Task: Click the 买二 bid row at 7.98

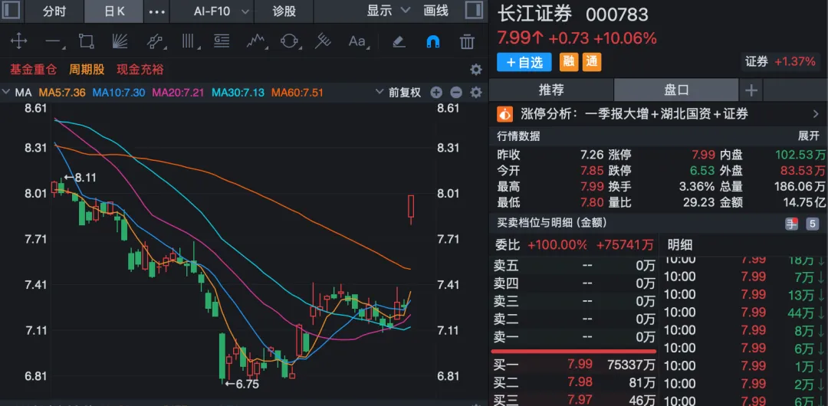Action: [x=574, y=382]
